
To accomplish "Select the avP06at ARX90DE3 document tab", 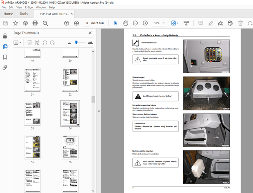I will (x=54, y=14).
